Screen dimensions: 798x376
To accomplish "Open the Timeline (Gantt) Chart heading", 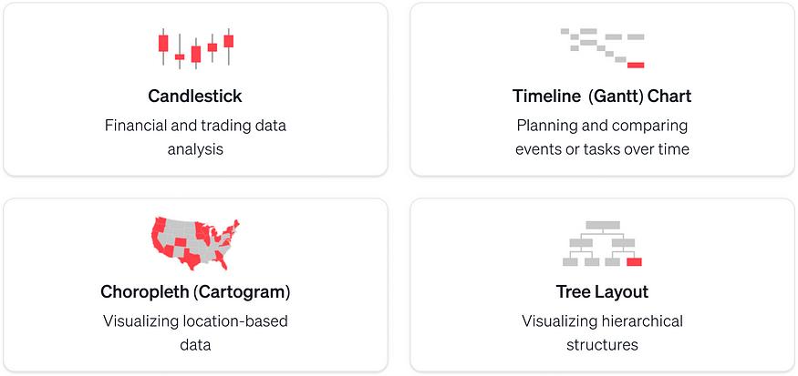I will (603, 96).
